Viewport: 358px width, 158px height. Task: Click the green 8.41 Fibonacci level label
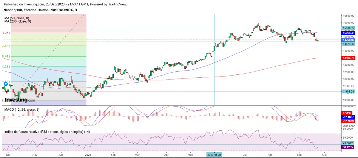pos(6,56)
